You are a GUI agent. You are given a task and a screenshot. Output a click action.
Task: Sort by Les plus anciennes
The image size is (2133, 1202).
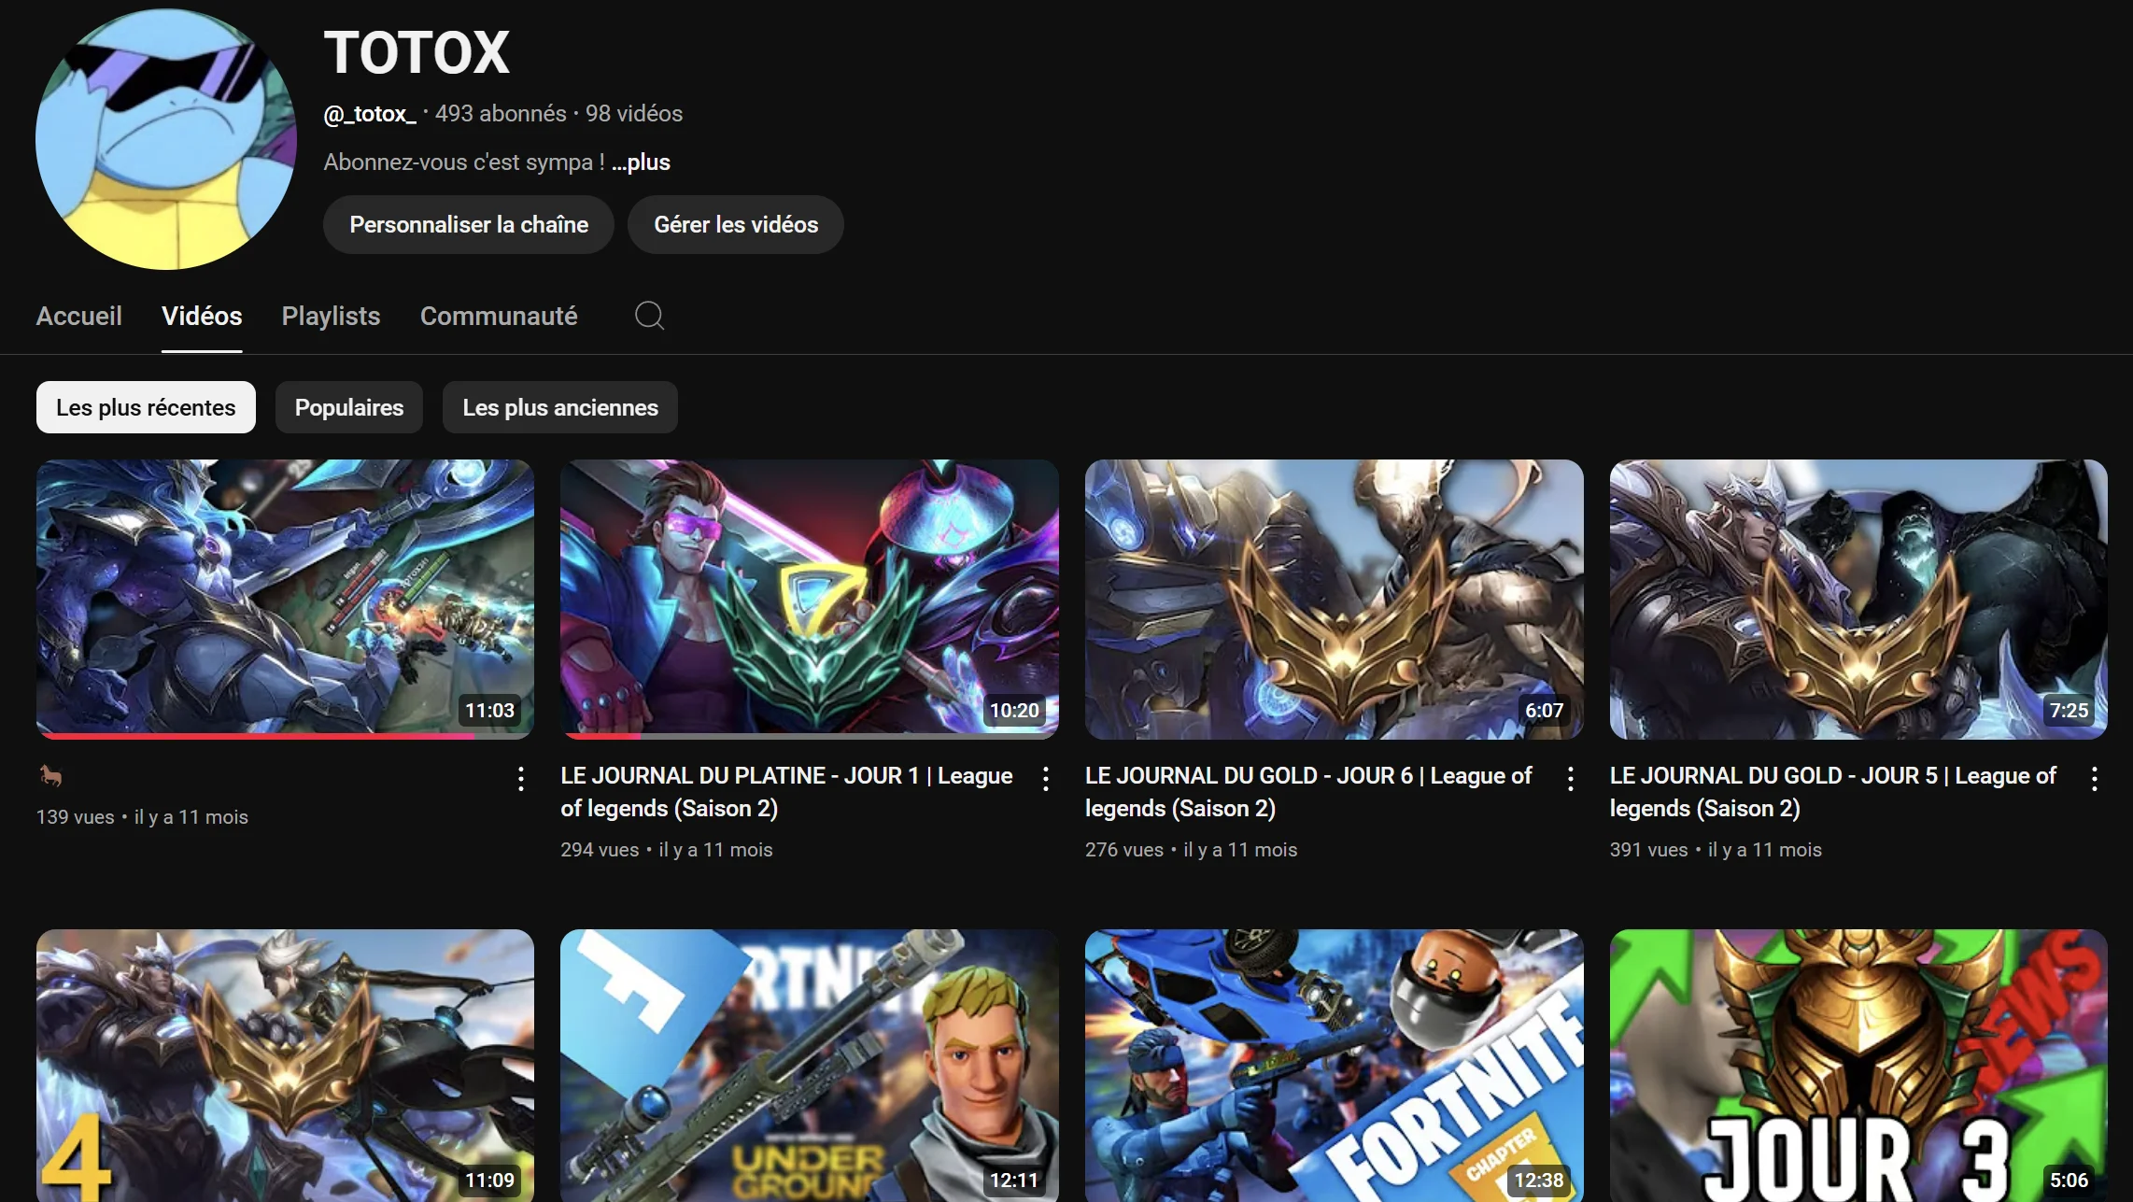pos(560,407)
